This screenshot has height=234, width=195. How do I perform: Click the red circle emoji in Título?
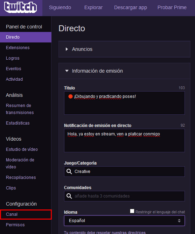70,96
